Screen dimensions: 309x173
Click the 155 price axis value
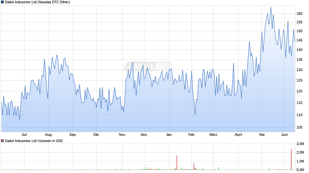pos(299,22)
